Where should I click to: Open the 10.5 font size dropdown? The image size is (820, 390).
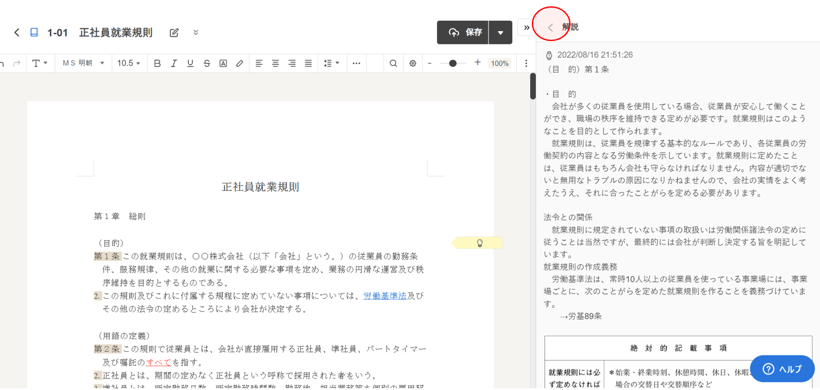pos(129,64)
